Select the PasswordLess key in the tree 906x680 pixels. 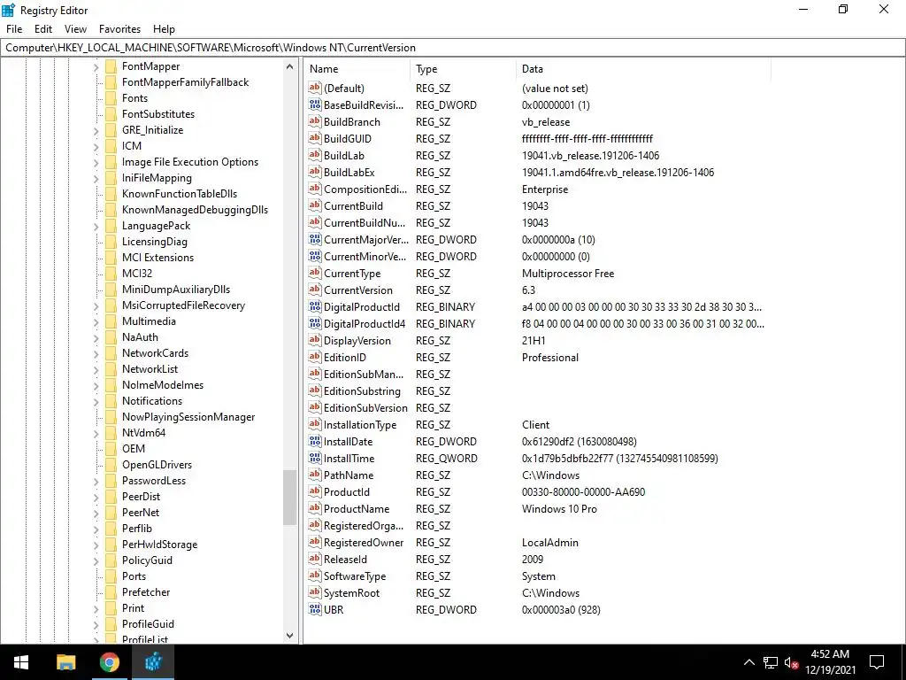154,481
